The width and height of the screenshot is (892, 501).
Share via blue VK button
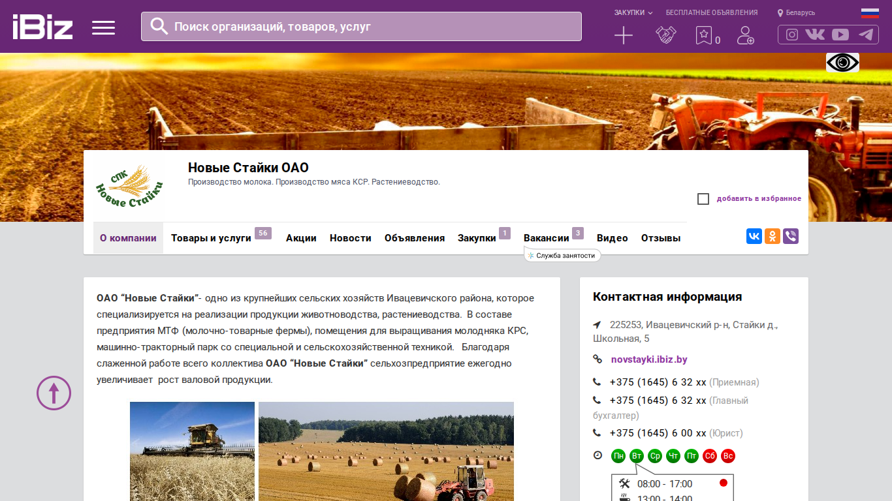click(x=754, y=236)
